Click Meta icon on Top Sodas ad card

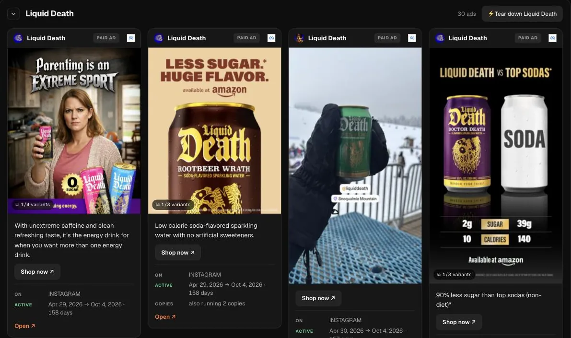[552, 38]
